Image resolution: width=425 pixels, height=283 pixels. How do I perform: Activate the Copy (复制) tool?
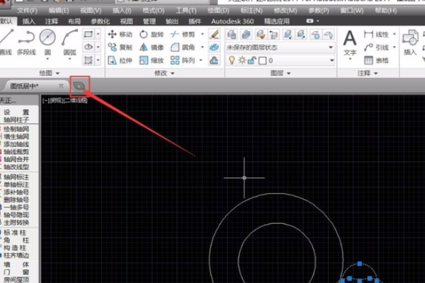(x=120, y=47)
